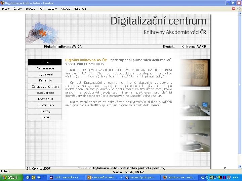This screenshot has height=181, width=242.
Task: Go to the Spolupráce page
Action: click(45, 93)
